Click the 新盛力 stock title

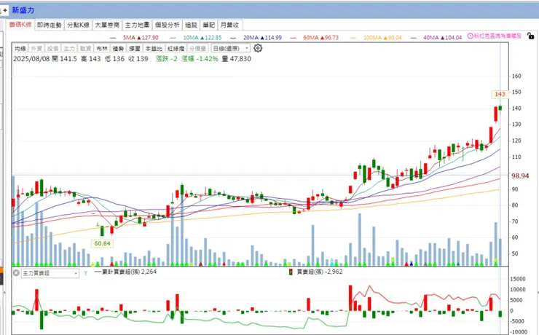pyautogui.click(x=23, y=10)
